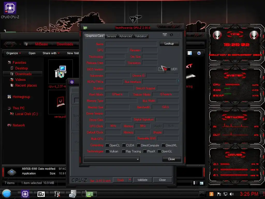The image size is (265, 199).
Task: Click the Explorer back/forward navigation arrows
Action: (x=10, y=44)
